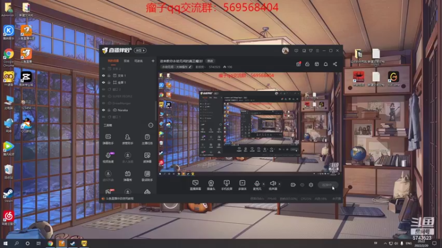The height and width of the screenshot is (248, 442).
Task: Open the Recycle Bin on desktop
Action: click(9, 171)
